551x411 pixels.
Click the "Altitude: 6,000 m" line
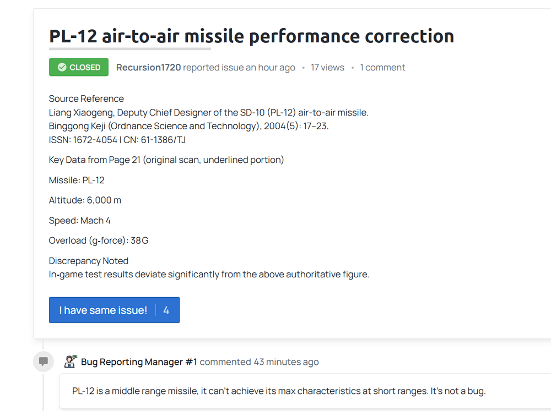(85, 200)
